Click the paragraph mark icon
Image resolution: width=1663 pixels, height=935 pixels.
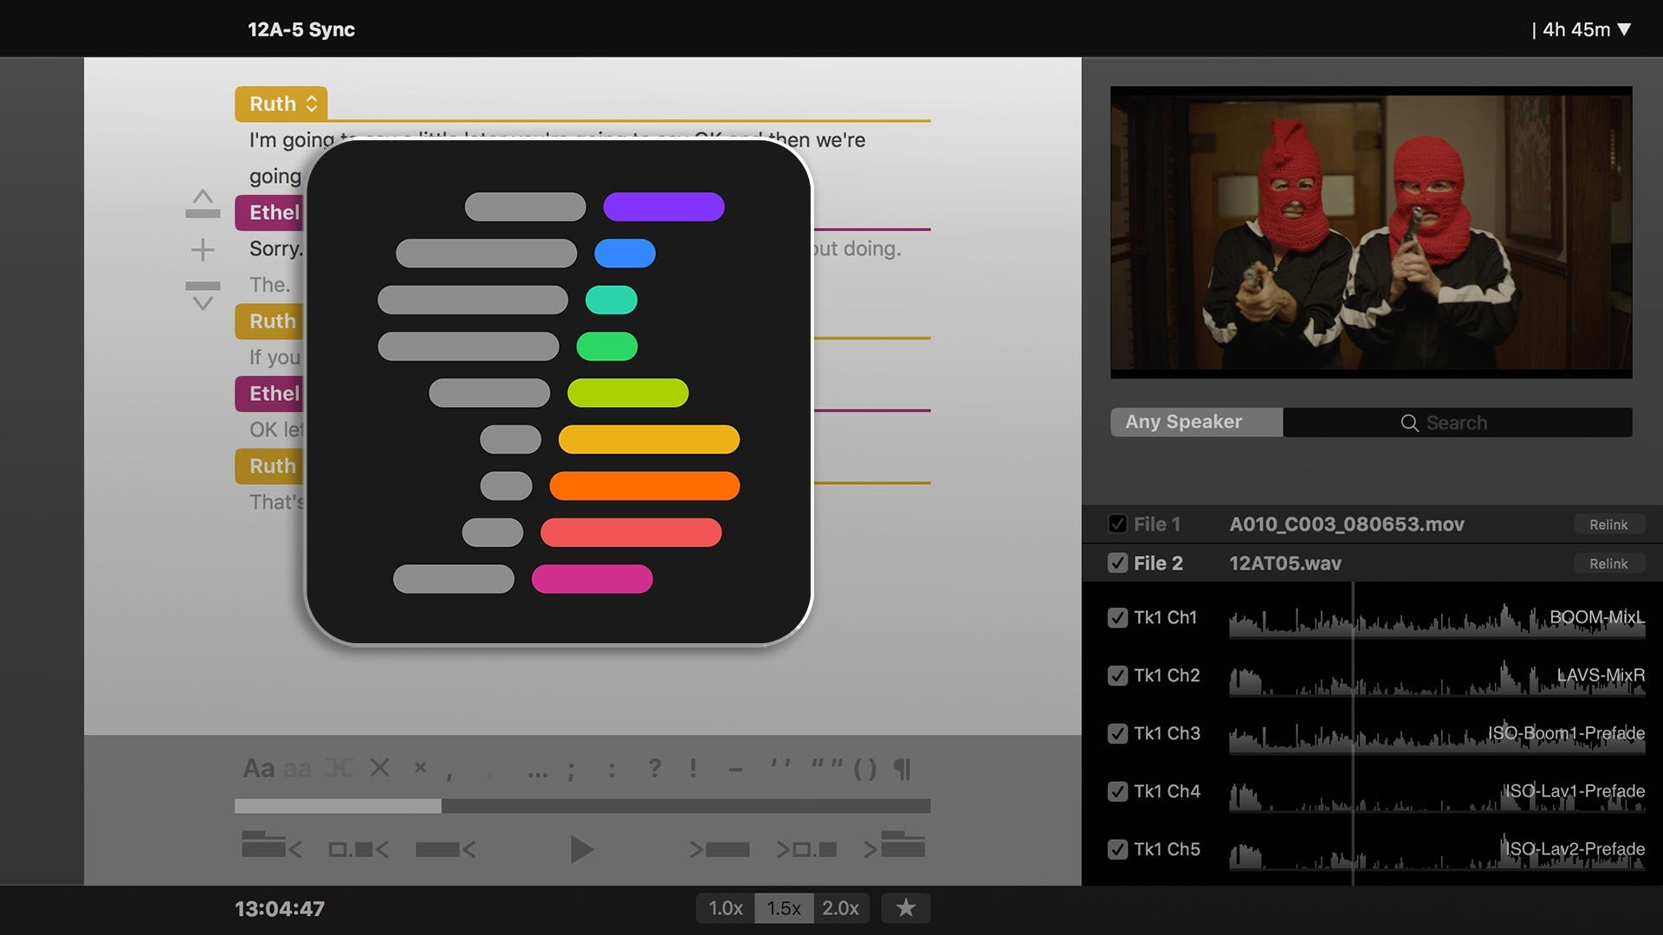coord(903,767)
